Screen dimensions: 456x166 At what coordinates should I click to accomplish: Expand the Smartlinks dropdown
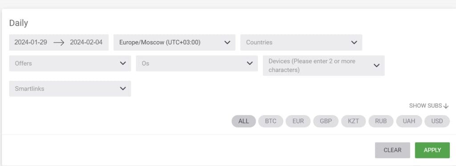click(x=70, y=89)
